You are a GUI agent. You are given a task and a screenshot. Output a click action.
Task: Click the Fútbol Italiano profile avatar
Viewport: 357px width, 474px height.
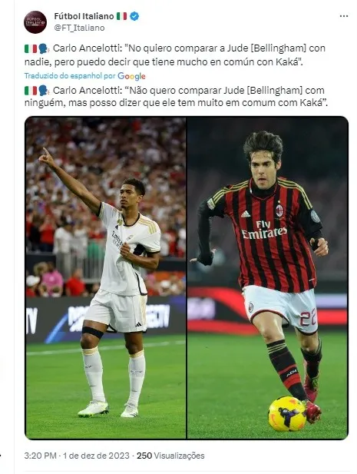tap(35, 22)
